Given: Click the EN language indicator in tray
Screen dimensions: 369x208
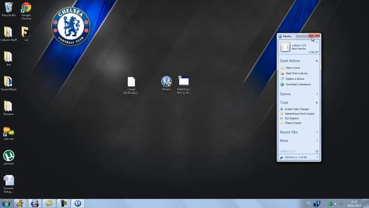Looking at the screenshot, I should click(308, 203).
